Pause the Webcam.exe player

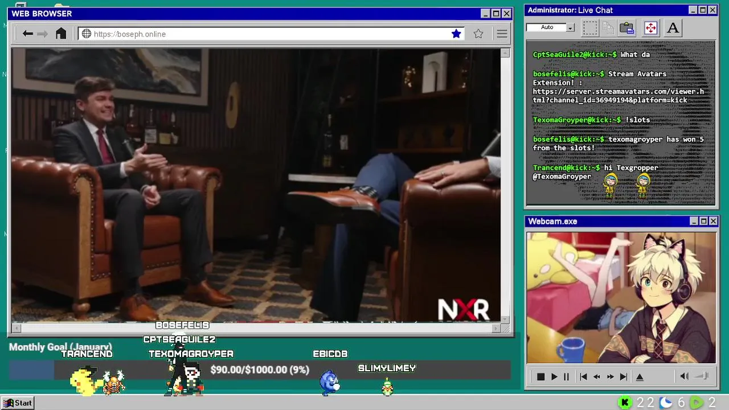(x=566, y=376)
